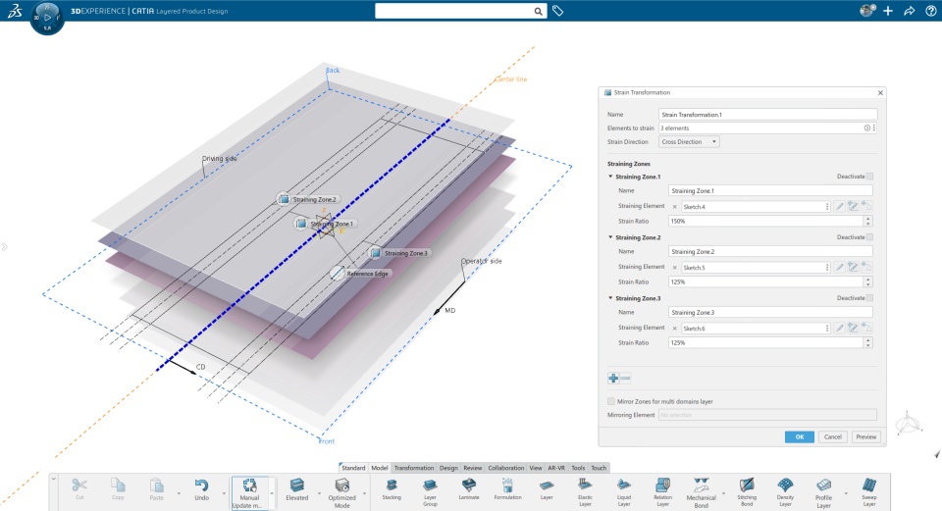Switch to the Standard tab
This screenshot has width=942, height=511.
point(353,468)
